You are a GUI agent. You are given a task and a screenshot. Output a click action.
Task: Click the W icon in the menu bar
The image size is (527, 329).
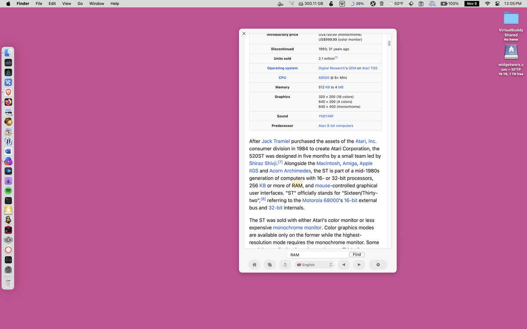tap(342, 4)
